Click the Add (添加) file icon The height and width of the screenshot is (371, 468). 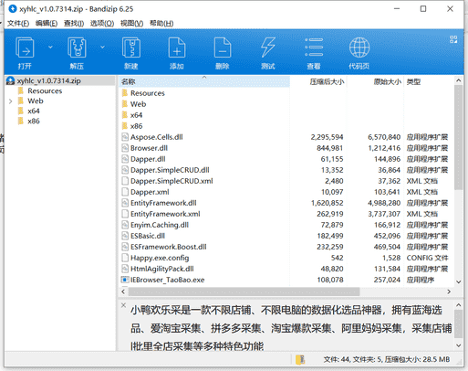177,48
